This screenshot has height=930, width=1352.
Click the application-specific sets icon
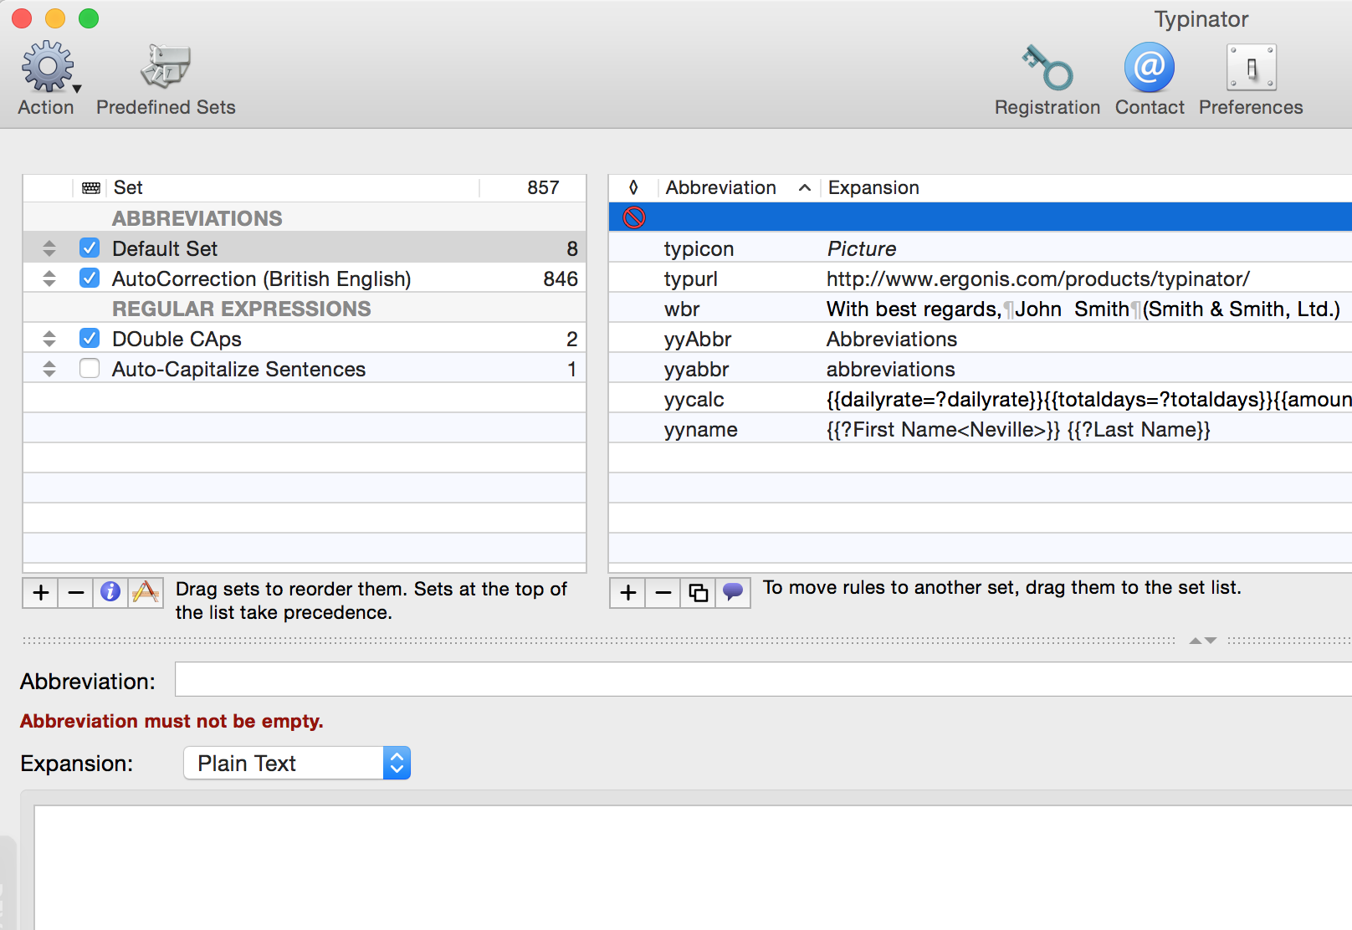[x=146, y=593]
